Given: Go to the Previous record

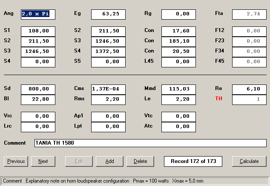Looking at the screenshot, I should click(x=16, y=161).
